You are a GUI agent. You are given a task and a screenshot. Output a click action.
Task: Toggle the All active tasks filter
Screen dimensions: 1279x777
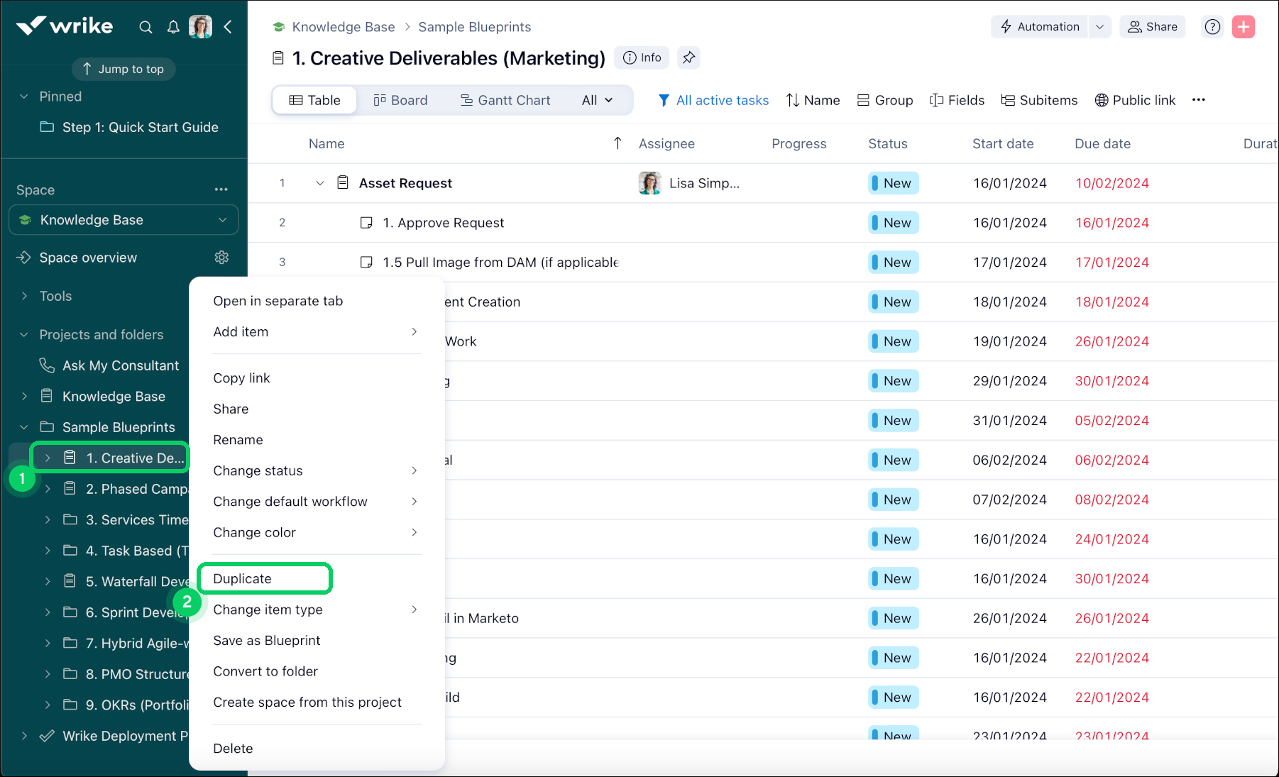pyautogui.click(x=713, y=100)
